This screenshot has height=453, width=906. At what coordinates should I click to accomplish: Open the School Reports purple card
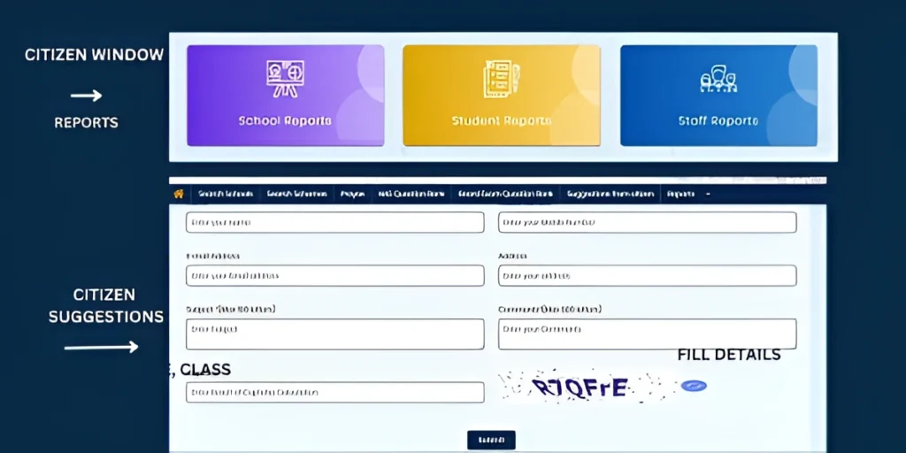tap(285, 96)
